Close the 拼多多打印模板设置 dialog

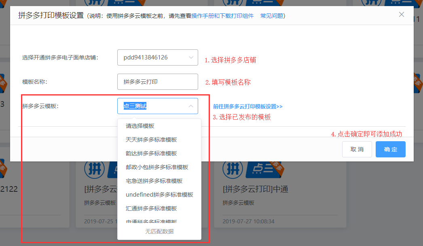point(402,15)
